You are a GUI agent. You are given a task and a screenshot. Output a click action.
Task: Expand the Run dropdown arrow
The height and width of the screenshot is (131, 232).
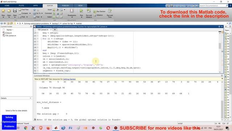click(x=81, y=17)
